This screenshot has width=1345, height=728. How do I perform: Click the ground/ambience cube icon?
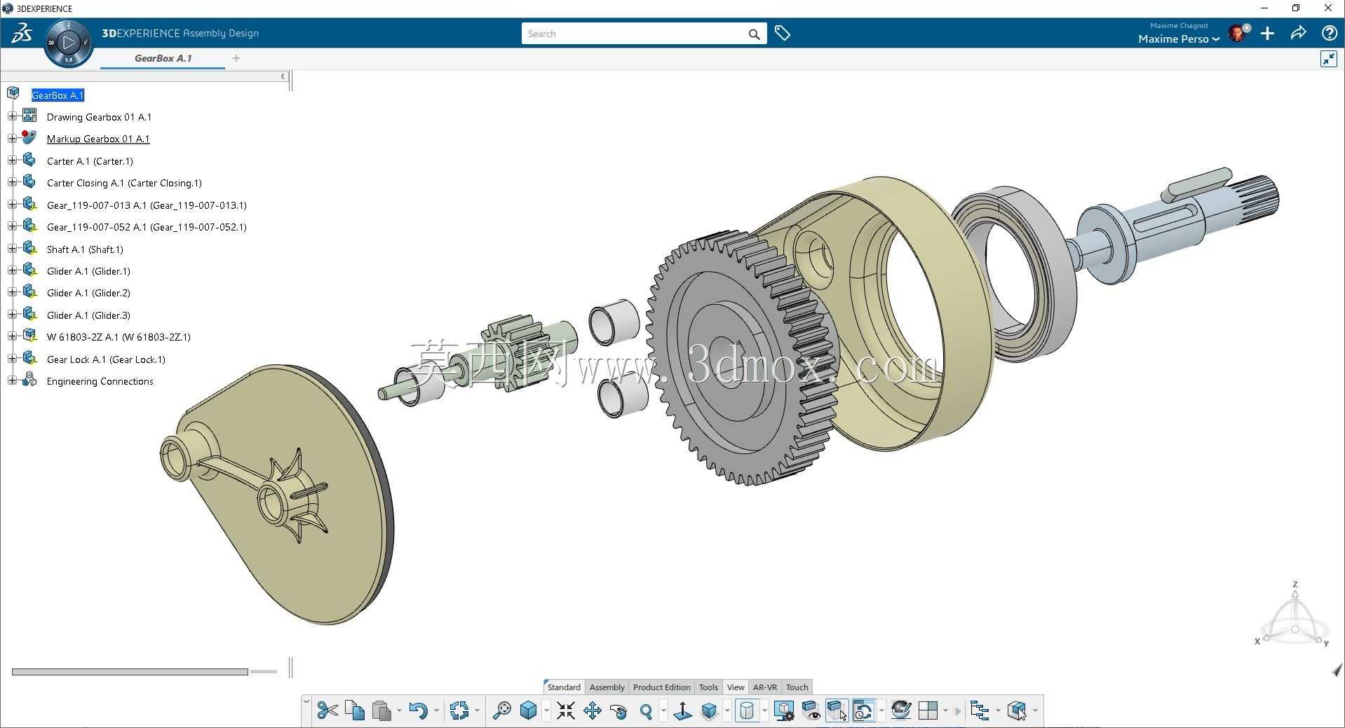point(710,710)
